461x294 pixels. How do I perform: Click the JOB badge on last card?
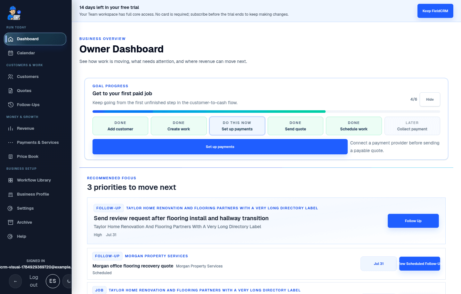99,290
